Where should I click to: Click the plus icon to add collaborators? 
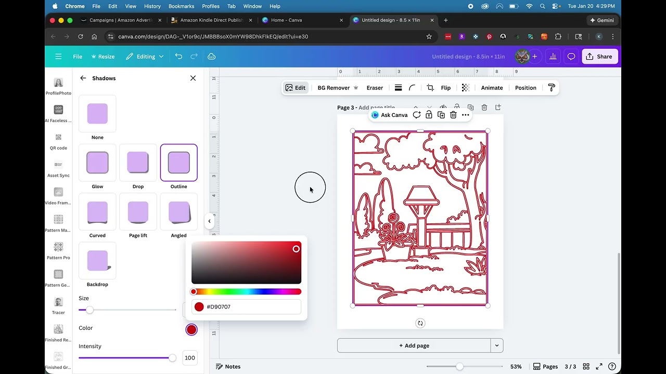coord(534,57)
